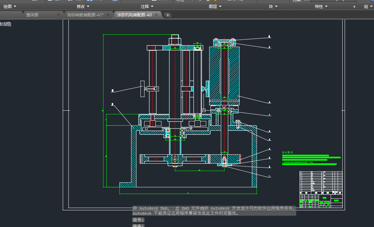Focus the 命令: command line prompt

pos(138,220)
